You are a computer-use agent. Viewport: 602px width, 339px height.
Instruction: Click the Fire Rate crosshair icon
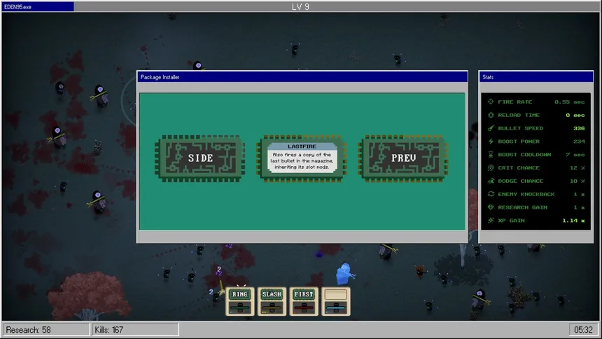[491, 102]
